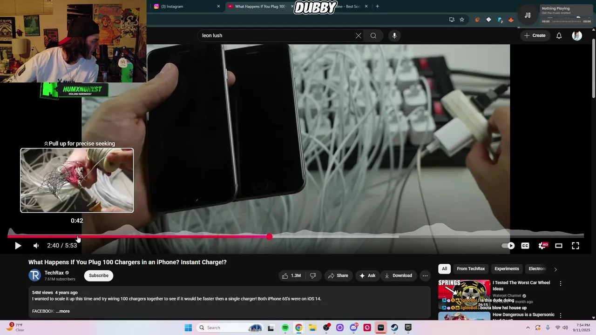The image size is (596, 335).
Task: Close the Instagram tab
Action: point(218,7)
